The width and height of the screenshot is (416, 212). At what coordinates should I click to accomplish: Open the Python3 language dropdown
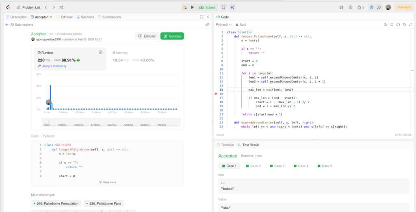point(224,25)
